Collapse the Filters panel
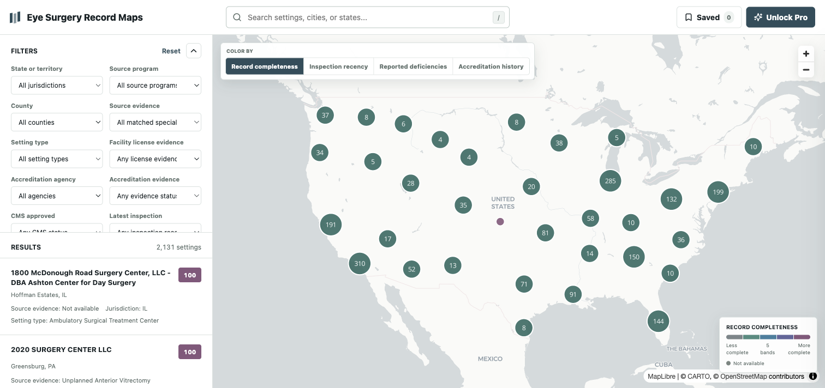Screen dimensions: 825x388 (x=194, y=51)
